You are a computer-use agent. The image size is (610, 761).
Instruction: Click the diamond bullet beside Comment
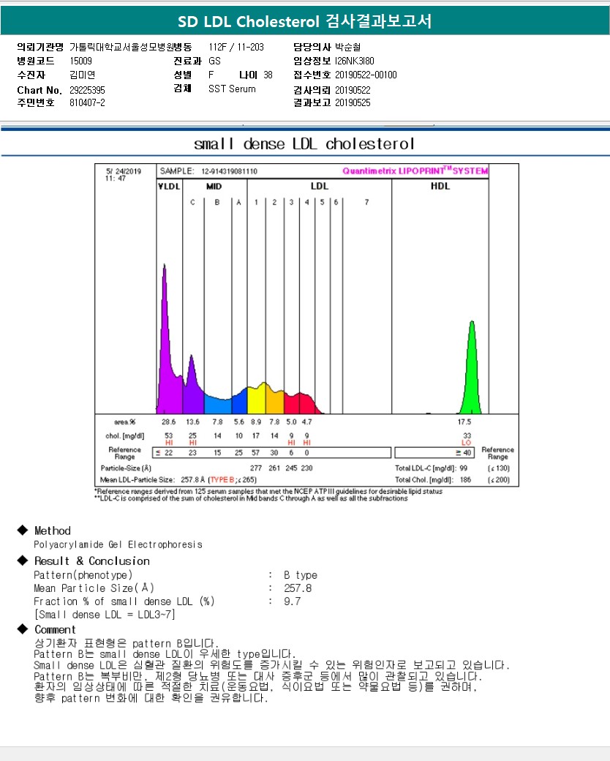click(22, 629)
